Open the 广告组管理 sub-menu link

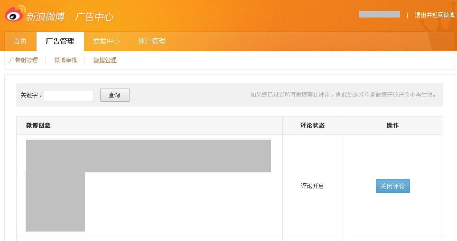pos(24,60)
